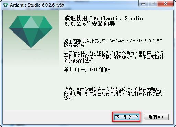
Task: Click the blank space below the trial note text
Action: (114, 104)
